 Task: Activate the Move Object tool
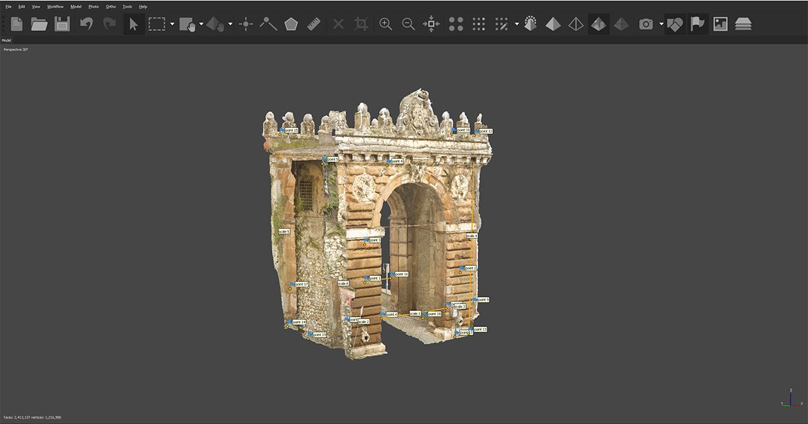(215, 24)
